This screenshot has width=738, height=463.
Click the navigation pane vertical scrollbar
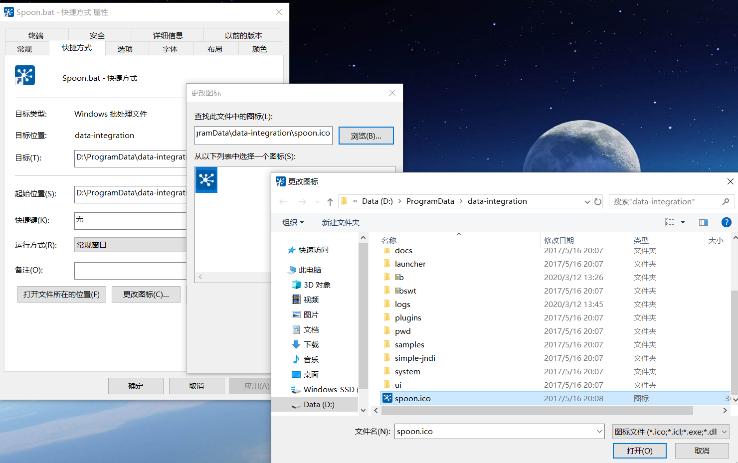click(363, 316)
